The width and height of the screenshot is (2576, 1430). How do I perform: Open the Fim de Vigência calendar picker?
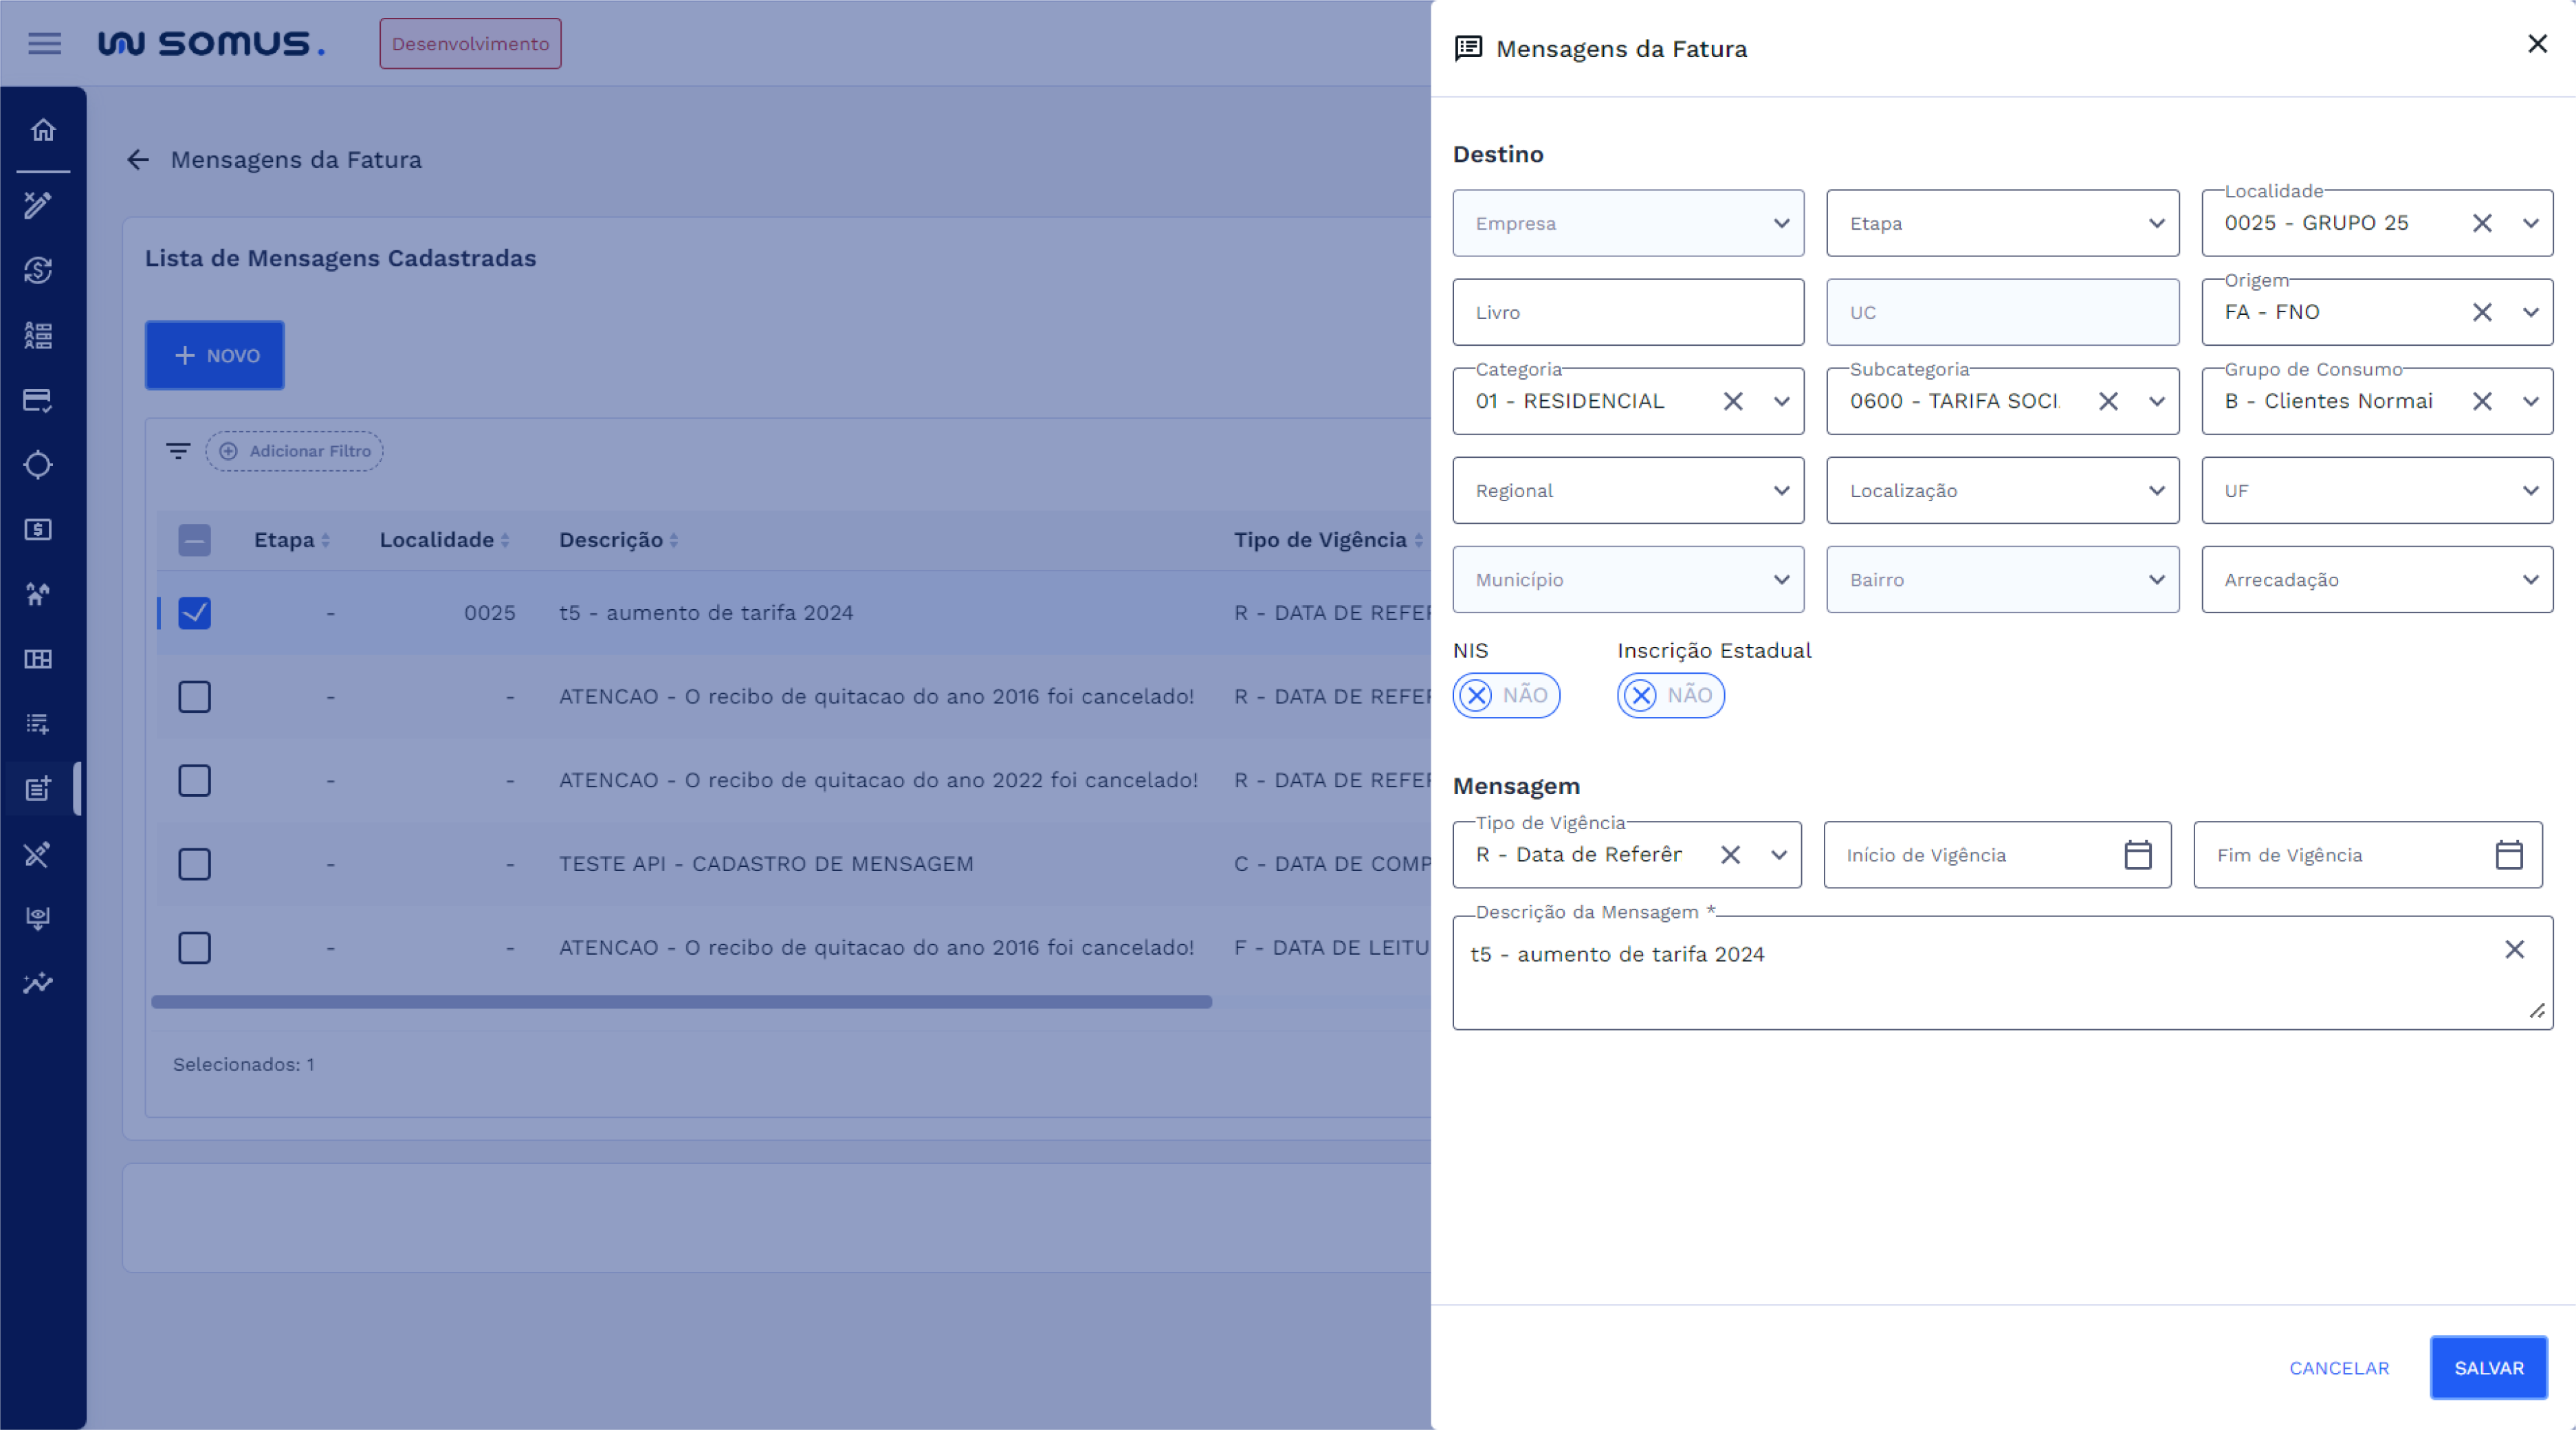(2508, 855)
